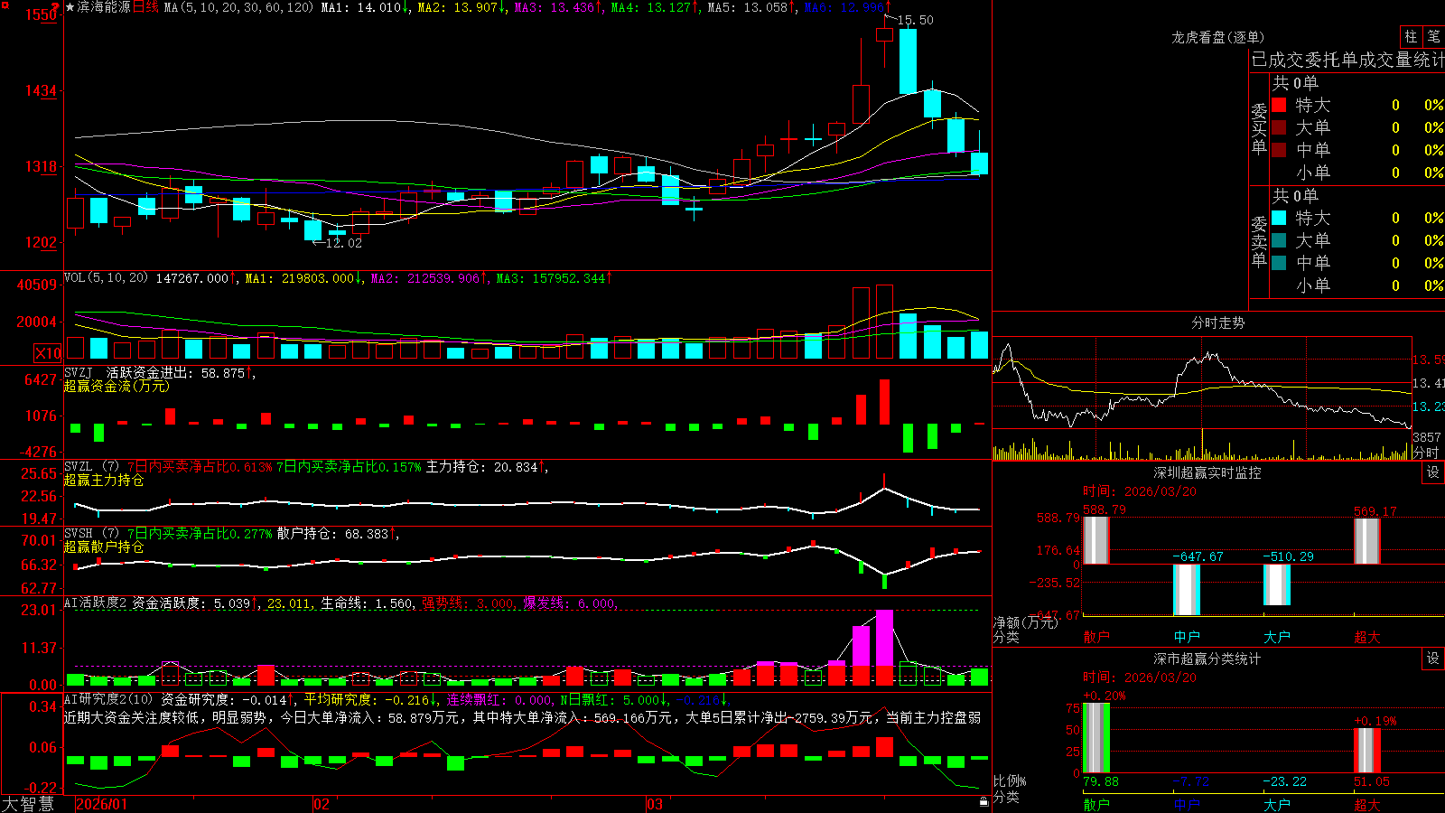Click the 深圳超赢实时监控 panel title
The height and width of the screenshot is (813, 1445).
click(x=1207, y=472)
